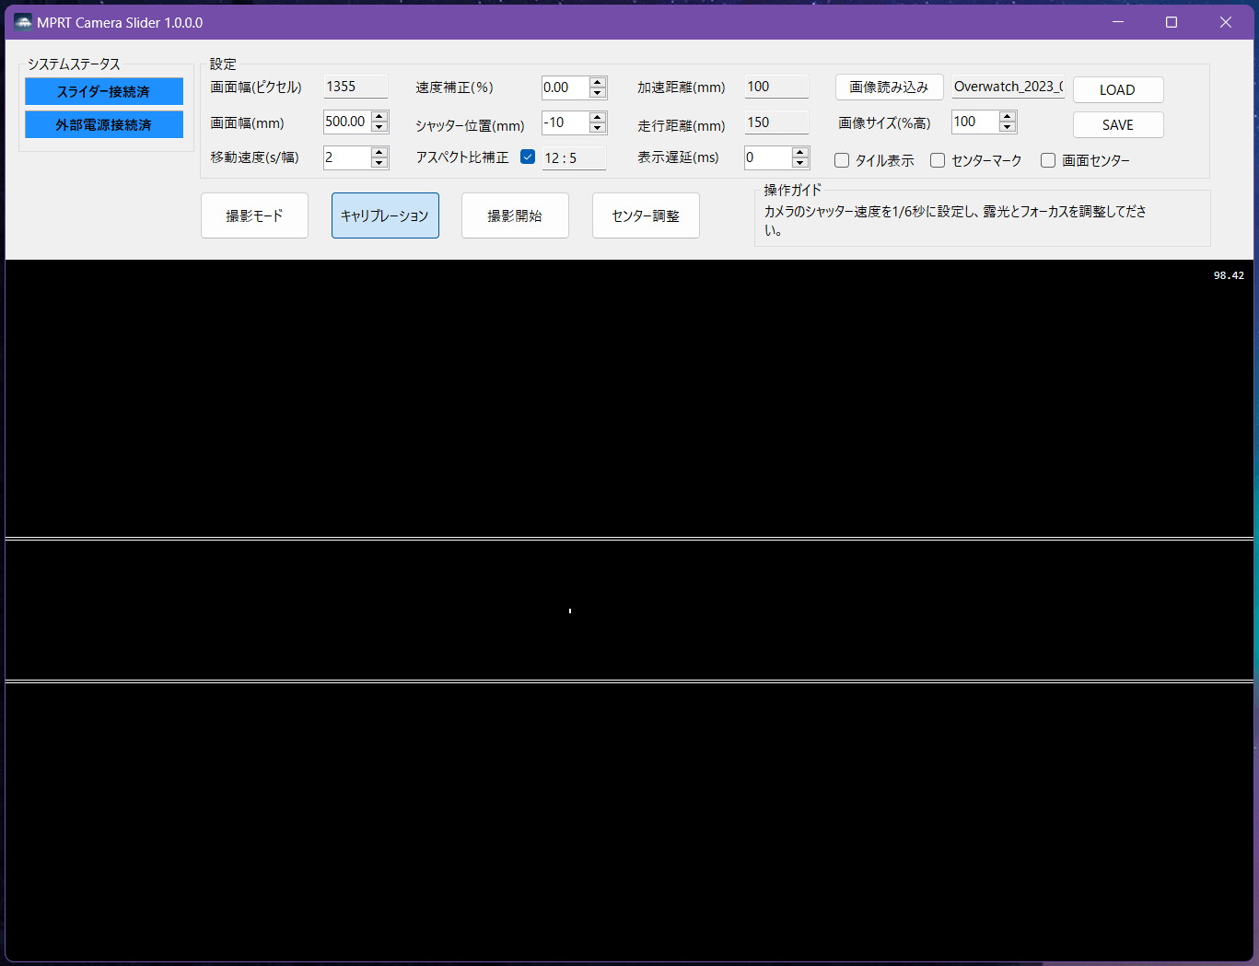Increase 移動速度 with up arrow
The height and width of the screenshot is (966, 1259).
pyautogui.click(x=379, y=152)
